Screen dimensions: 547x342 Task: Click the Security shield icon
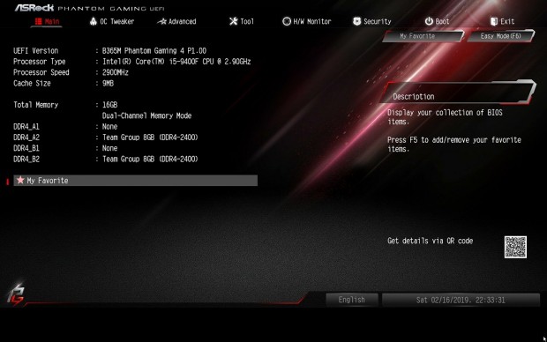click(357, 22)
